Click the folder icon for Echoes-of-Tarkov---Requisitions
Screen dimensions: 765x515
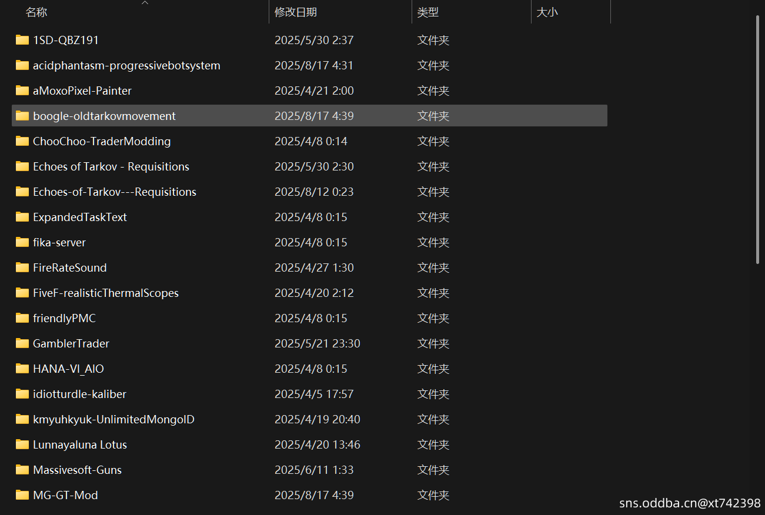click(22, 192)
